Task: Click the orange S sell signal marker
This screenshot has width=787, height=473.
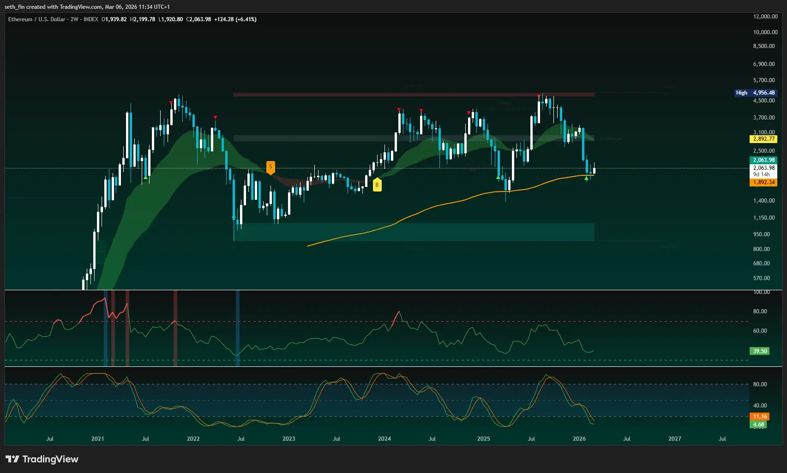Action: point(270,168)
